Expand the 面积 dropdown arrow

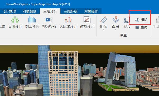pyautogui.click(x=115, y=30)
